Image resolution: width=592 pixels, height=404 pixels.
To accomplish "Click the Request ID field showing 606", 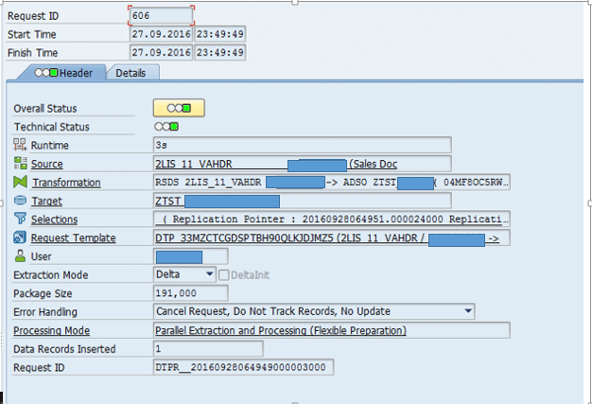I will click(x=161, y=16).
